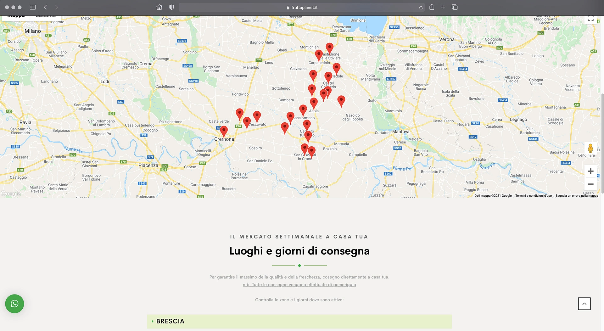Open Termini e condizioni d'uso link
Viewport: 604px width, 331px height.
click(x=534, y=196)
